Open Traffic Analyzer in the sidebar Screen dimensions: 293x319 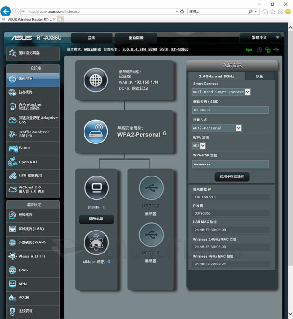point(33,134)
